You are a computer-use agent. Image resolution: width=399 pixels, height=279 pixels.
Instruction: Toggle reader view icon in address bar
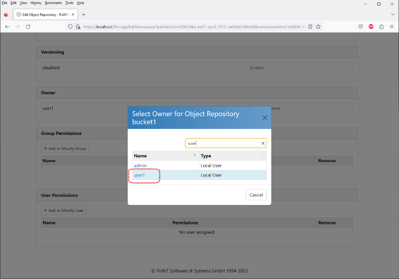(310, 27)
